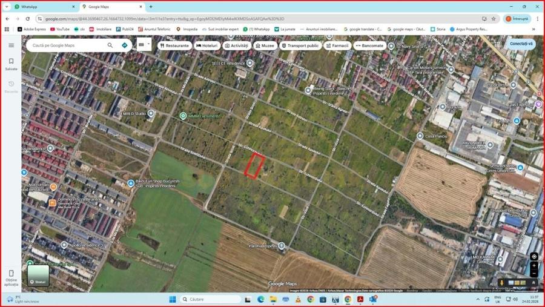Click the Caută pe Google Maps search field

(x=67, y=45)
